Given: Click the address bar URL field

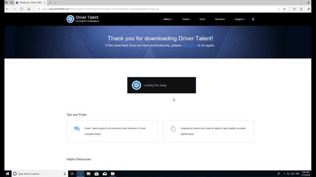Looking at the screenshot, I should (x=157, y=9).
